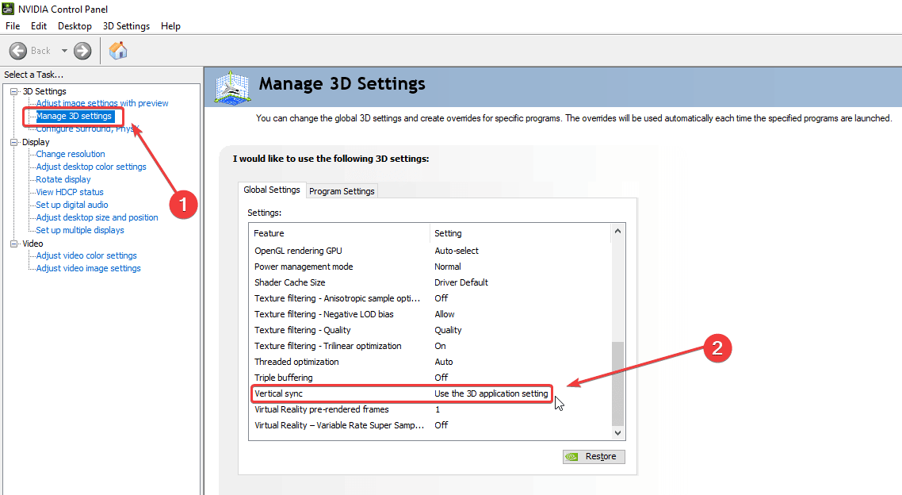The width and height of the screenshot is (902, 495).
Task: Open Adjust video image settings
Action: [x=88, y=268]
